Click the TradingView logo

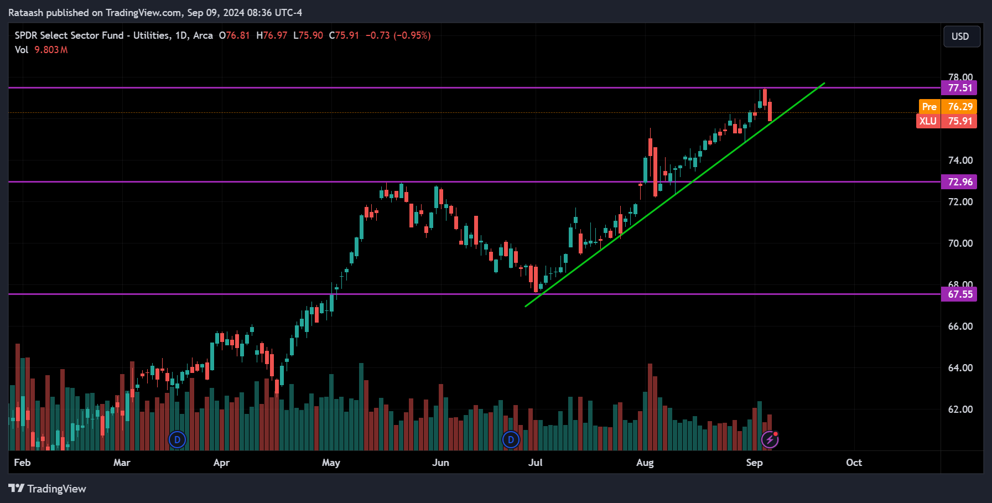click(48, 489)
